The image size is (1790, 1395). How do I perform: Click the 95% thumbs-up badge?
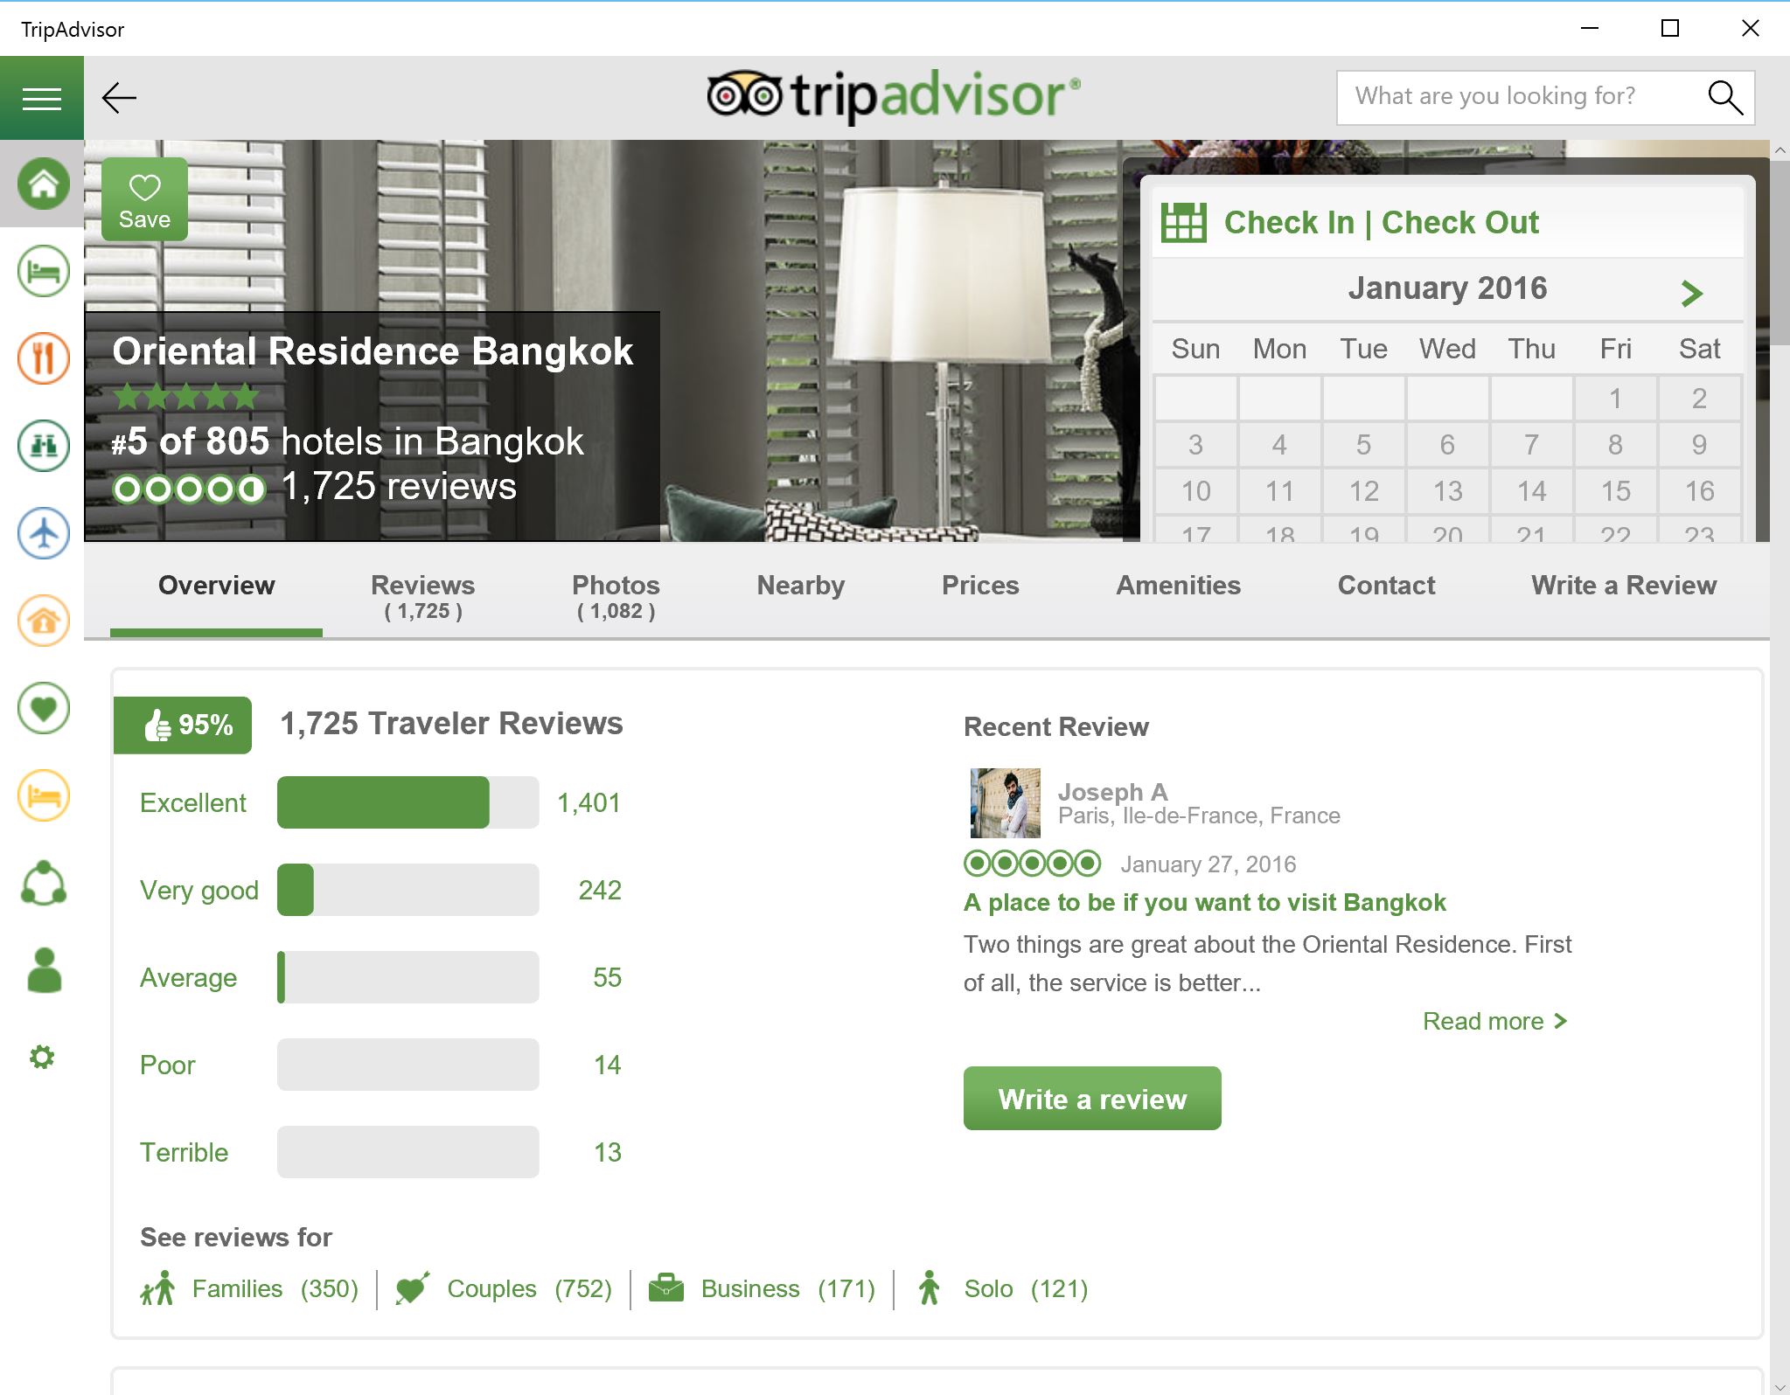pos(183,725)
